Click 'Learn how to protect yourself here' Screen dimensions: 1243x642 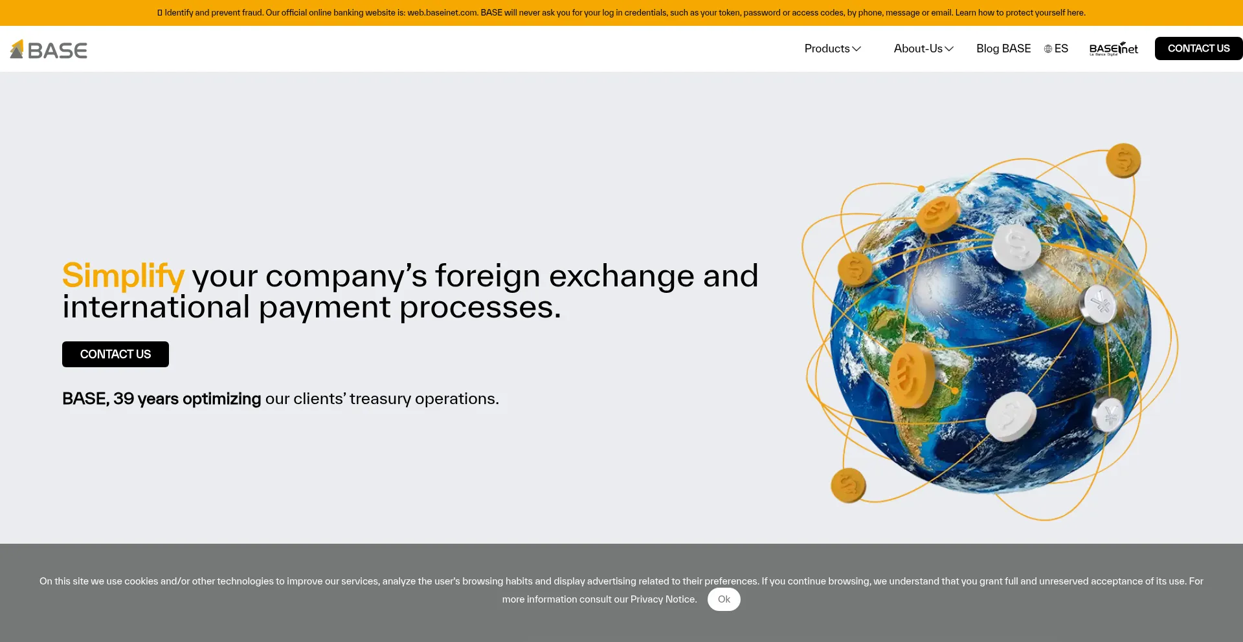coord(1020,13)
